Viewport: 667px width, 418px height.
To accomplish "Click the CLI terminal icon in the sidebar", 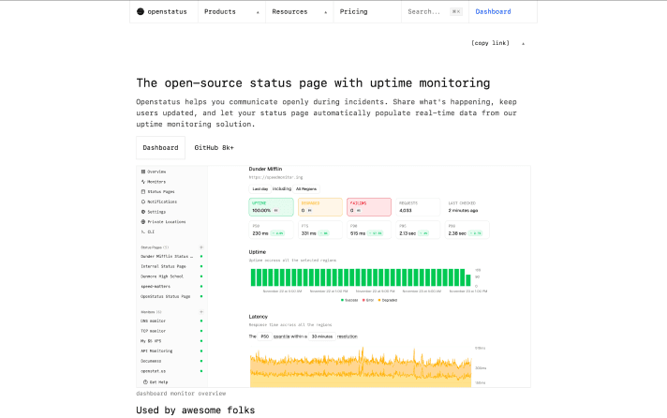I will (x=143, y=232).
